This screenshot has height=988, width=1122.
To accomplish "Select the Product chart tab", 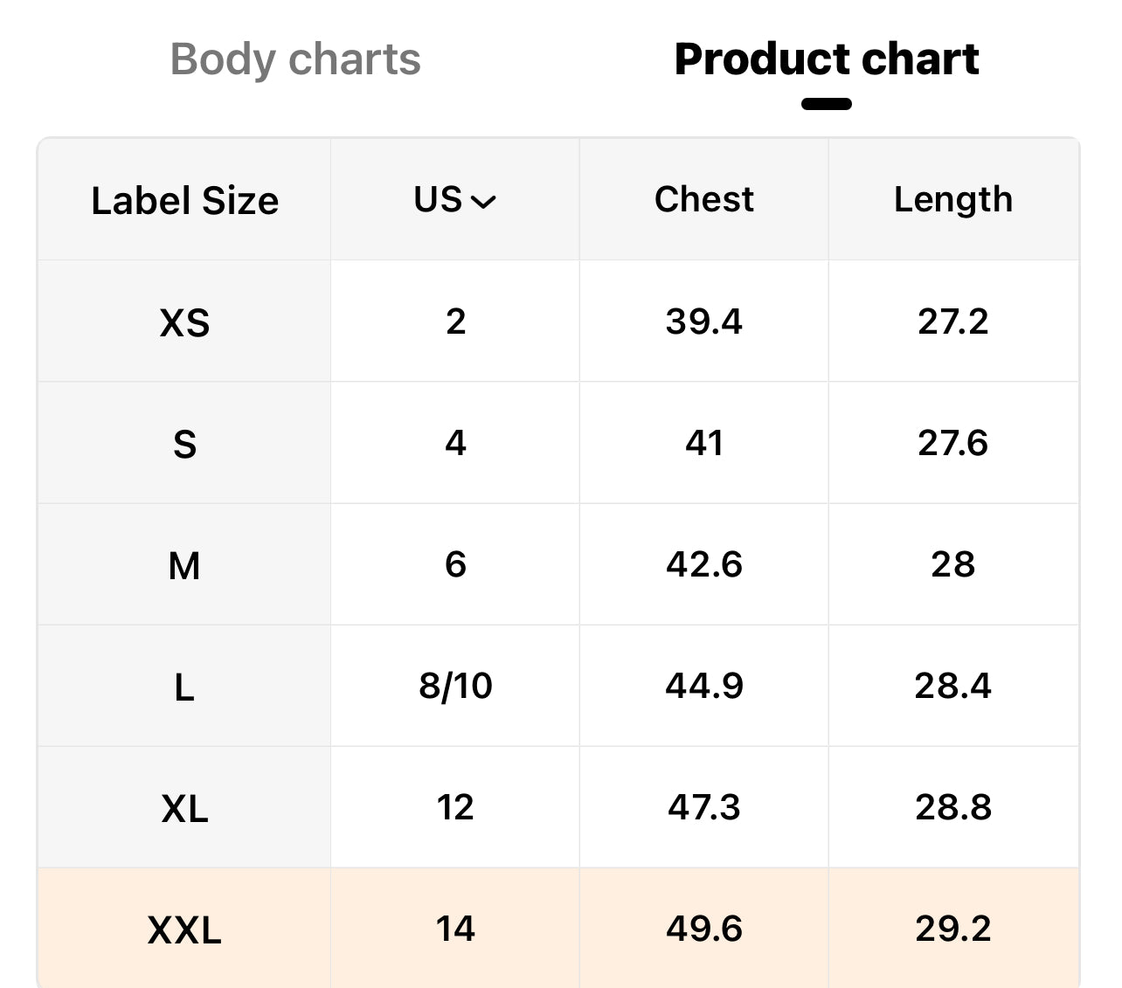I will point(826,59).
